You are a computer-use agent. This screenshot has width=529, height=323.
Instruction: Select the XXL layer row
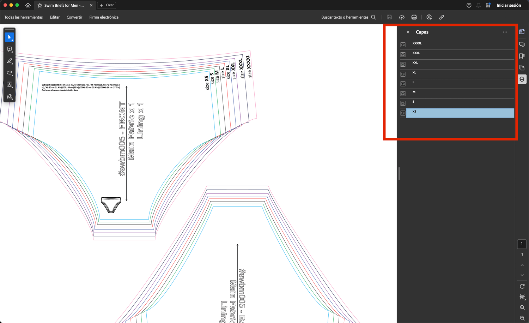pos(460,64)
